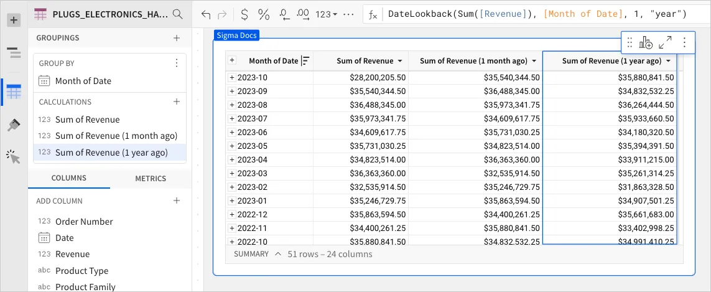This screenshot has width=711, height=292.
Task: Expand the table to full screen
Action: point(665,42)
